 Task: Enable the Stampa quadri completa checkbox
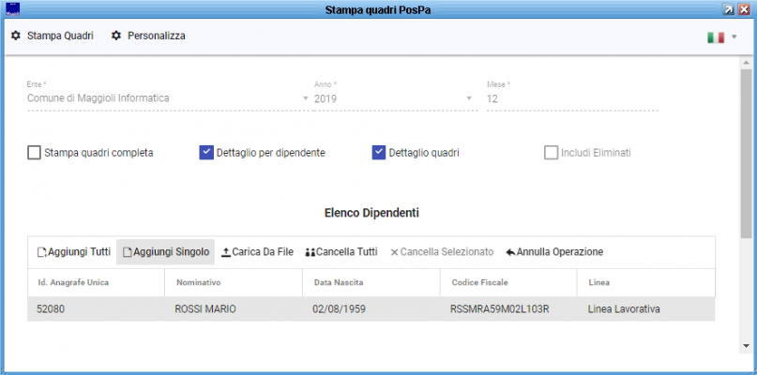point(34,153)
